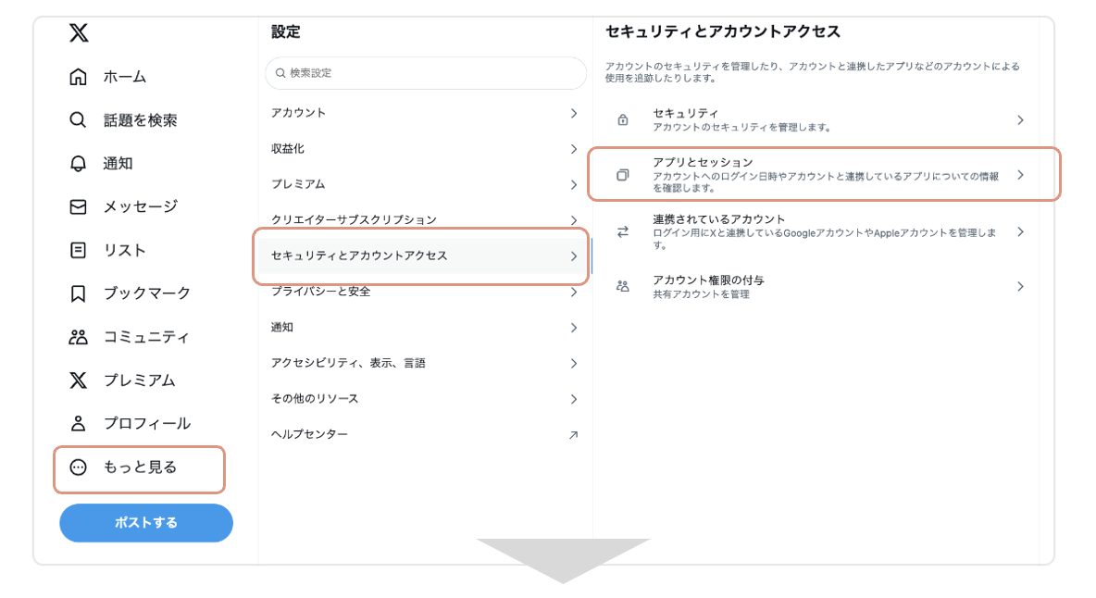This screenshot has width=1096, height=598.
Task: Expand the 収益化 settings row chevron
Action: click(x=574, y=149)
